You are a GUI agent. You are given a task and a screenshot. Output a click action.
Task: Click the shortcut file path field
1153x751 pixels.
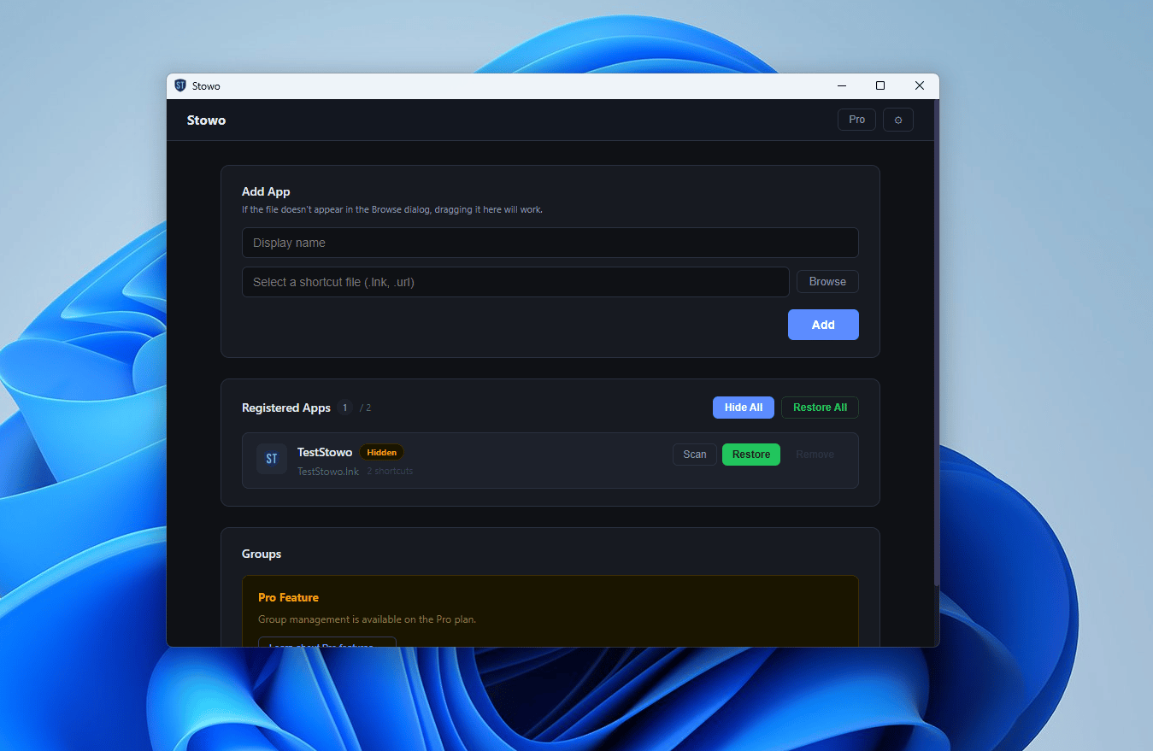coord(515,282)
